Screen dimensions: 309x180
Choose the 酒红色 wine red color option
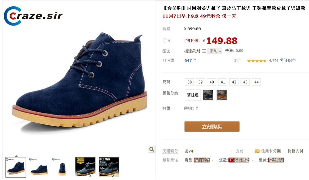click(x=193, y=95)
